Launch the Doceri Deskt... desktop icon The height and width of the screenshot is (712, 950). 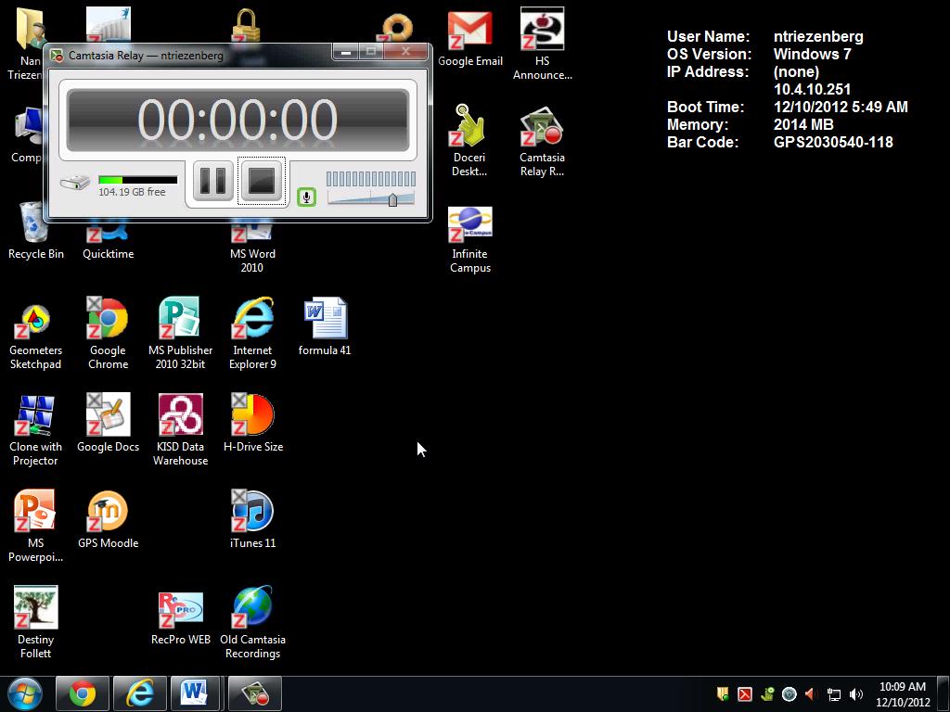(469, 141)
